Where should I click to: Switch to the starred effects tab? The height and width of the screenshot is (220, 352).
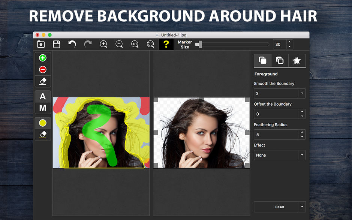pyautogui.click(x=297, y=61)
